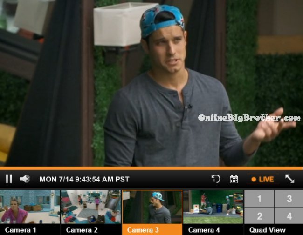The image size is (303, 235).
Task: Select the Camera 1 thumbnail
Action: [30, 207]
